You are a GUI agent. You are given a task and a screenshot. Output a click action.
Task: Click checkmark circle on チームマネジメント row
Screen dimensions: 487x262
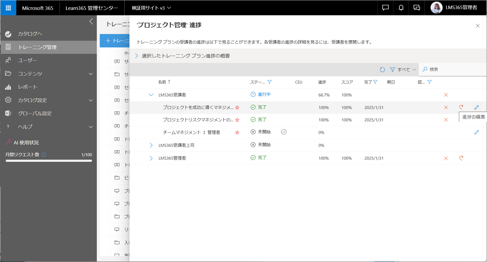[284, 132]
